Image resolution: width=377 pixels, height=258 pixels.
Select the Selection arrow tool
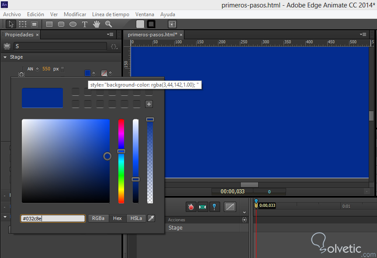pyautogui.click(x=12, y=24)
